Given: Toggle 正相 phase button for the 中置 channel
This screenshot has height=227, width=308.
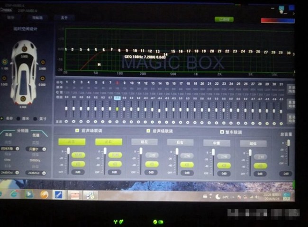Looking at the screenshot, I should tap(224, 157).
